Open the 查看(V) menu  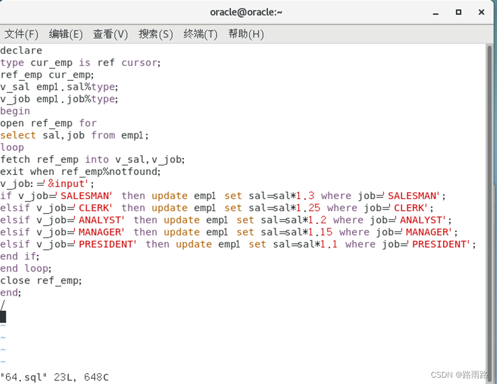pyautogui.click(x=110, y=34)
